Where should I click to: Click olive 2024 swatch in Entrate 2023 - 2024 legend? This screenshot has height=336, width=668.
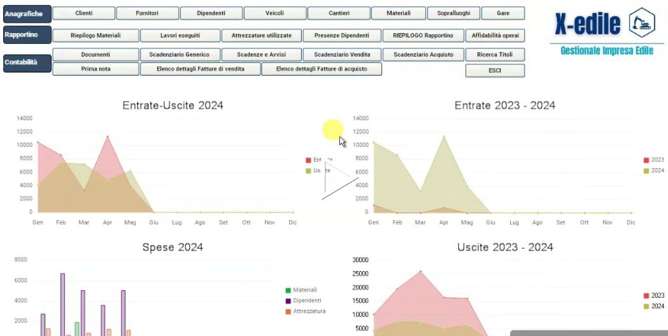click(646, 171)
